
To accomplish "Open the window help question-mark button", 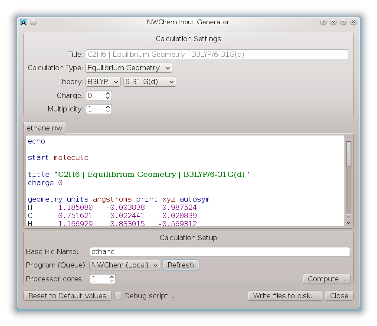I will 323,22.
